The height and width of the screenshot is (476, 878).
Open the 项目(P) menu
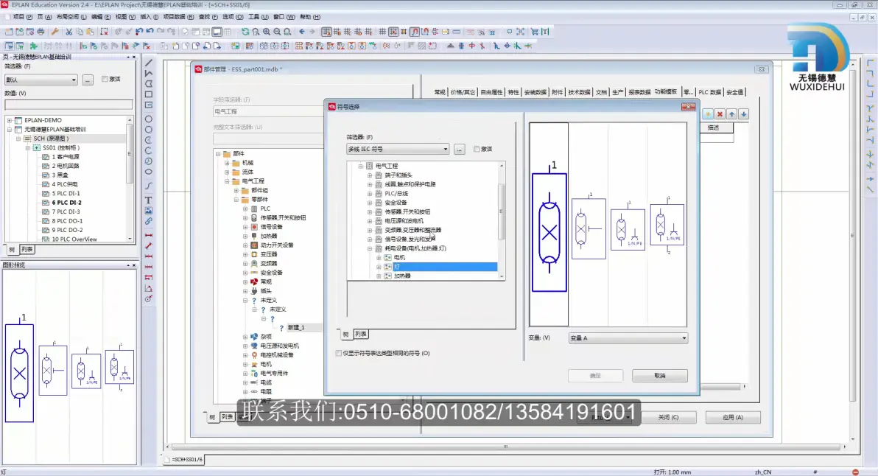tap(22, 17)
